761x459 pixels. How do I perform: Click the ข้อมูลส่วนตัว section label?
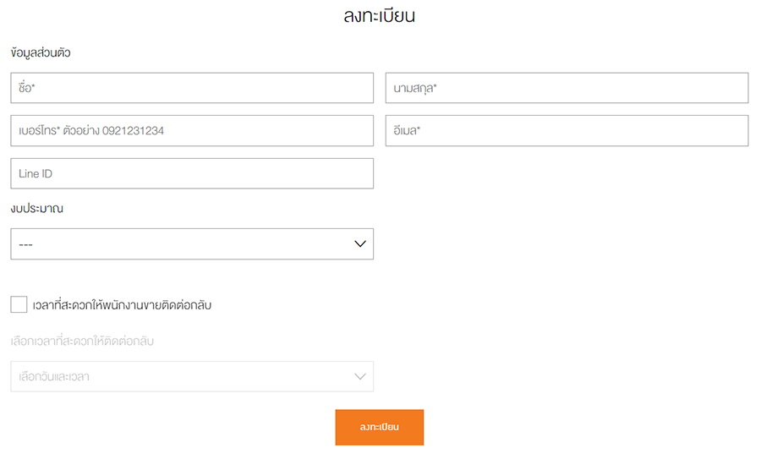coord(41,53)
